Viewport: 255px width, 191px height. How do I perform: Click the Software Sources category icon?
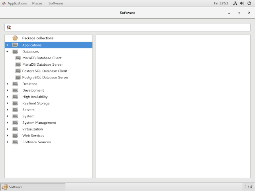pos(15,142)
